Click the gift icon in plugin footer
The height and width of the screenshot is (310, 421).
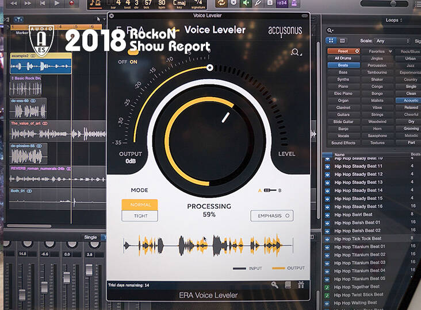(301, 285)
